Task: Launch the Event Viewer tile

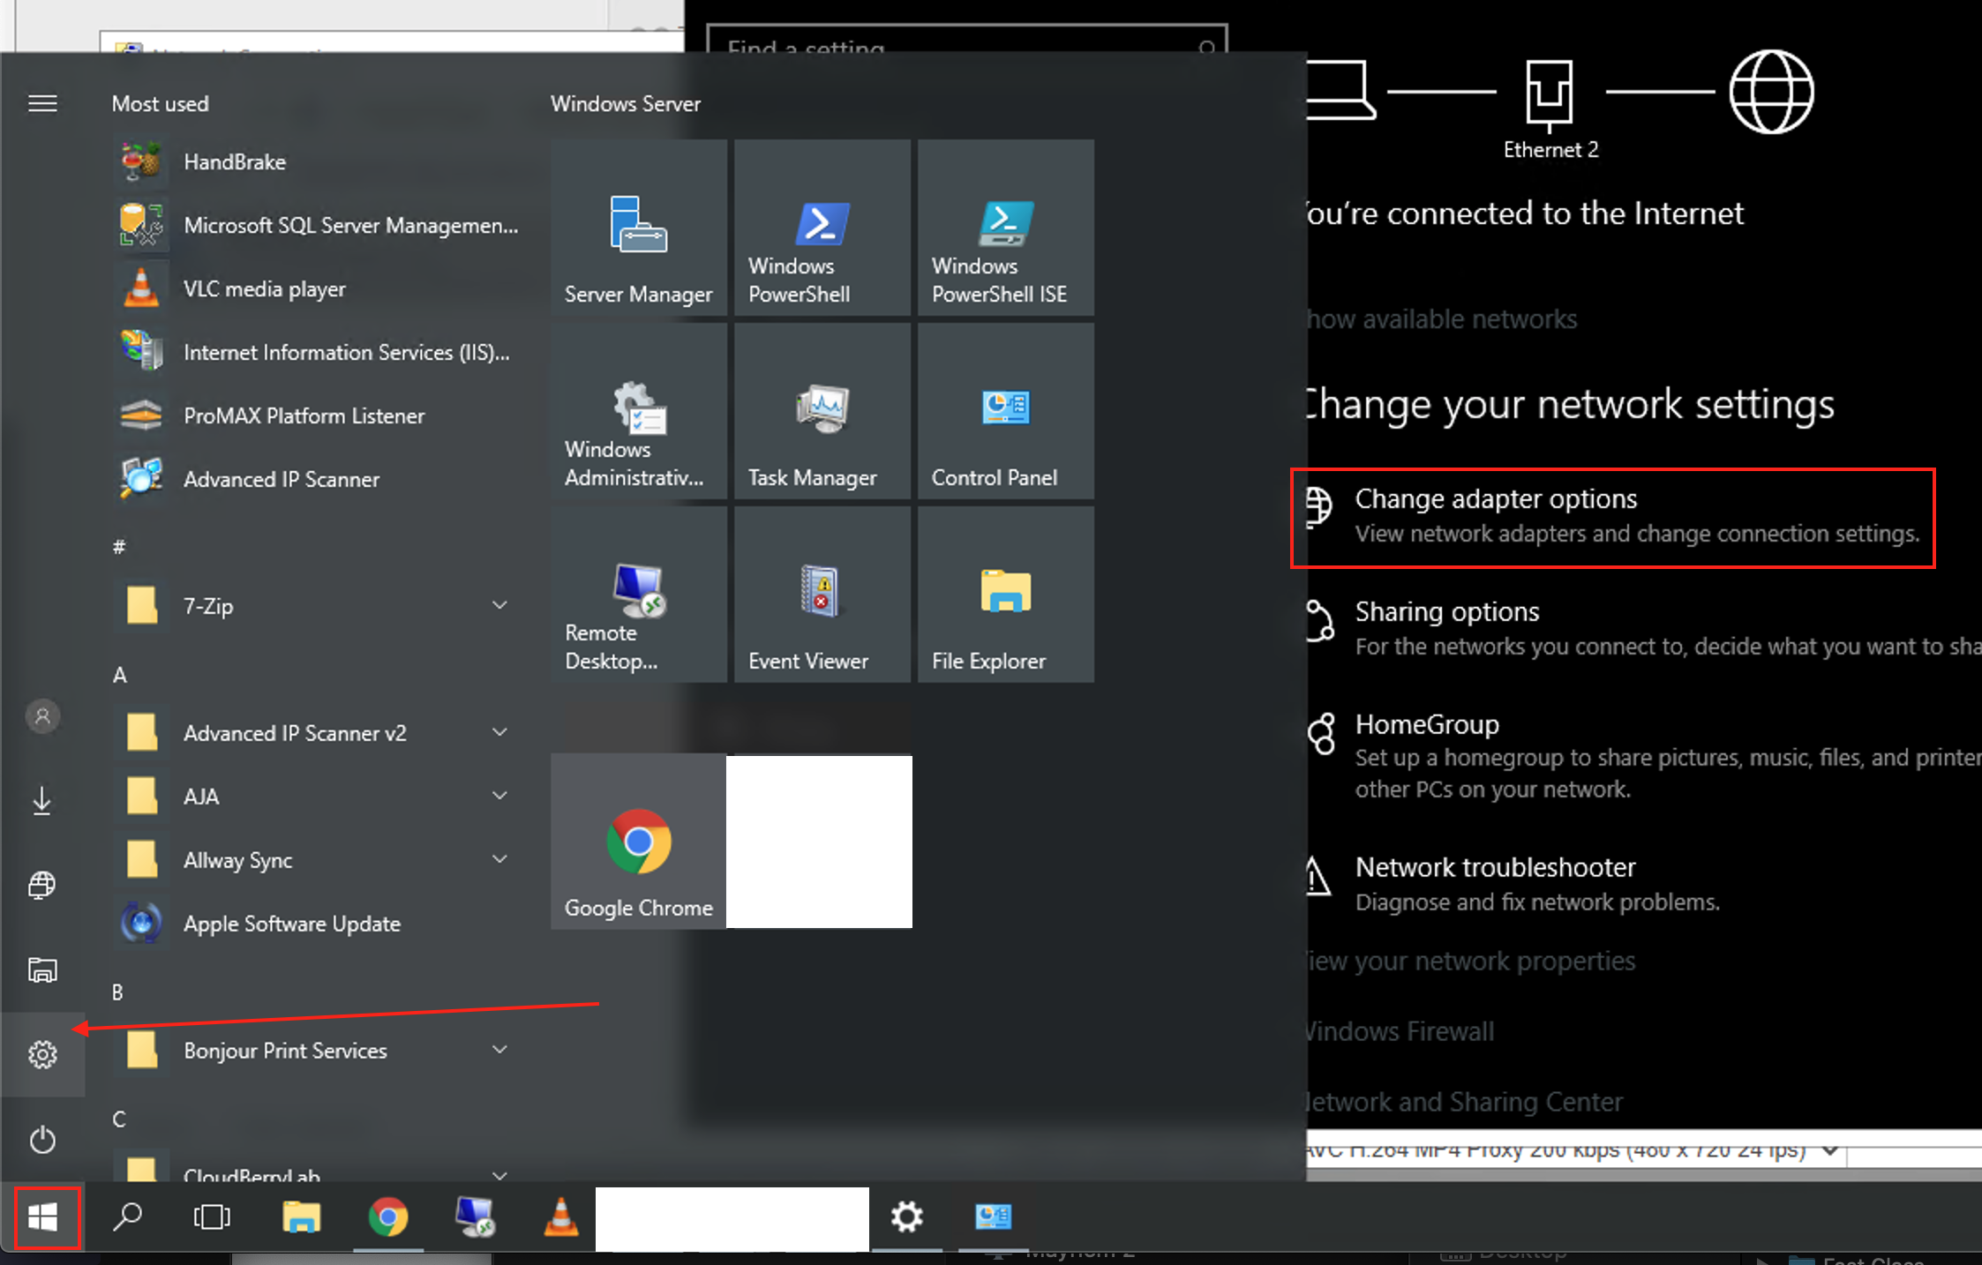Action: click(x=822, y=594)
